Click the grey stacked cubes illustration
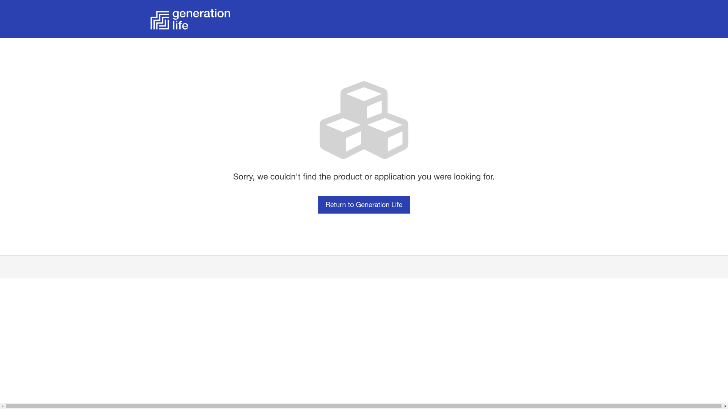The image size is (728, 409). 364,120
